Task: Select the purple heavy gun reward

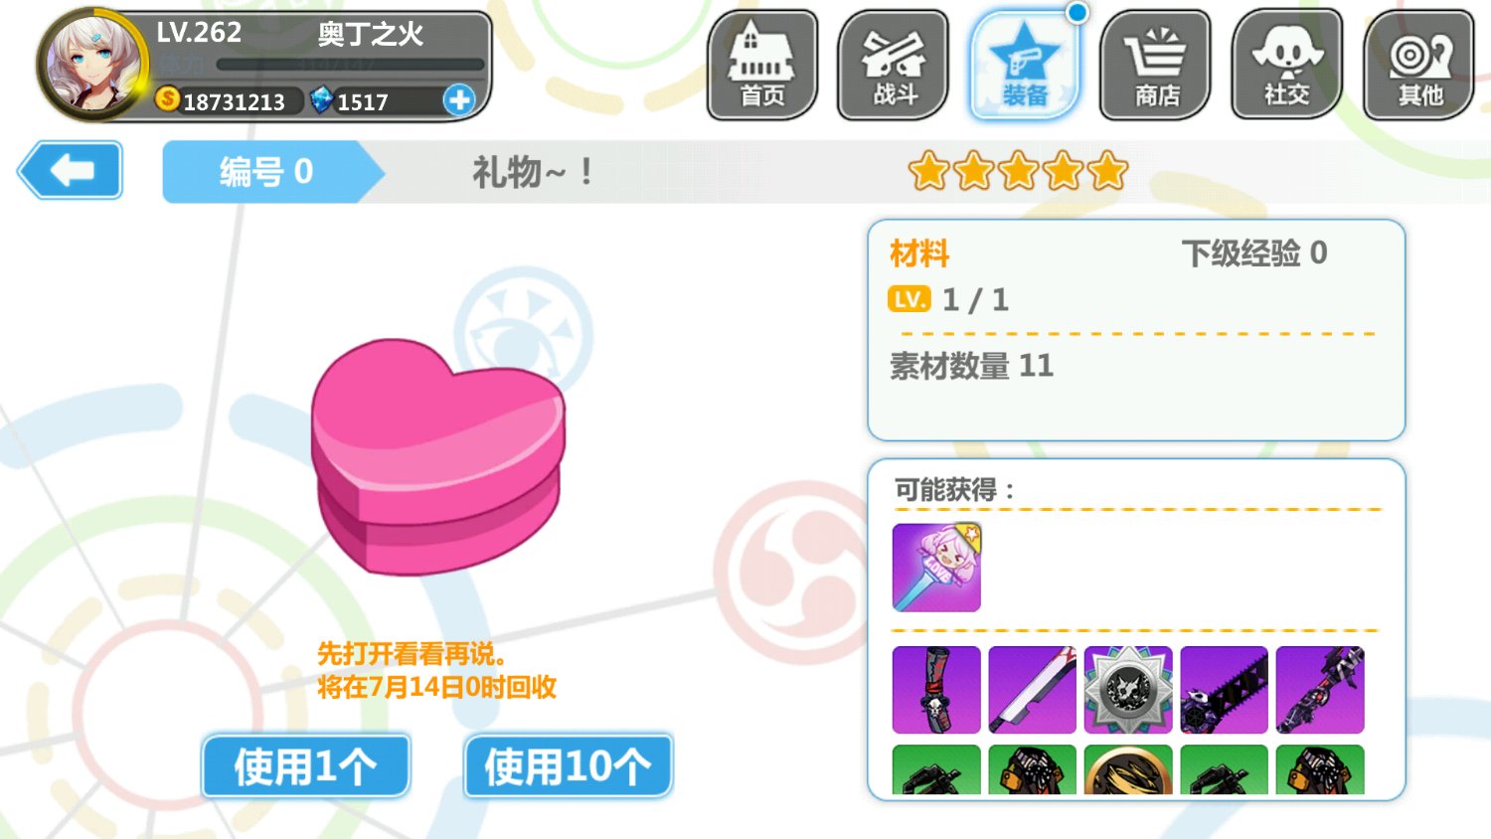Action: click(1320, 690)
